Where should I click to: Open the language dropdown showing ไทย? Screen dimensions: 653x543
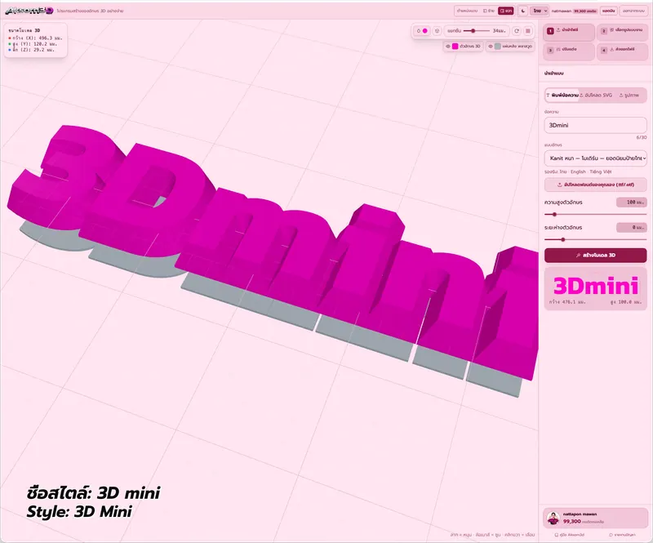pos(540,11)
